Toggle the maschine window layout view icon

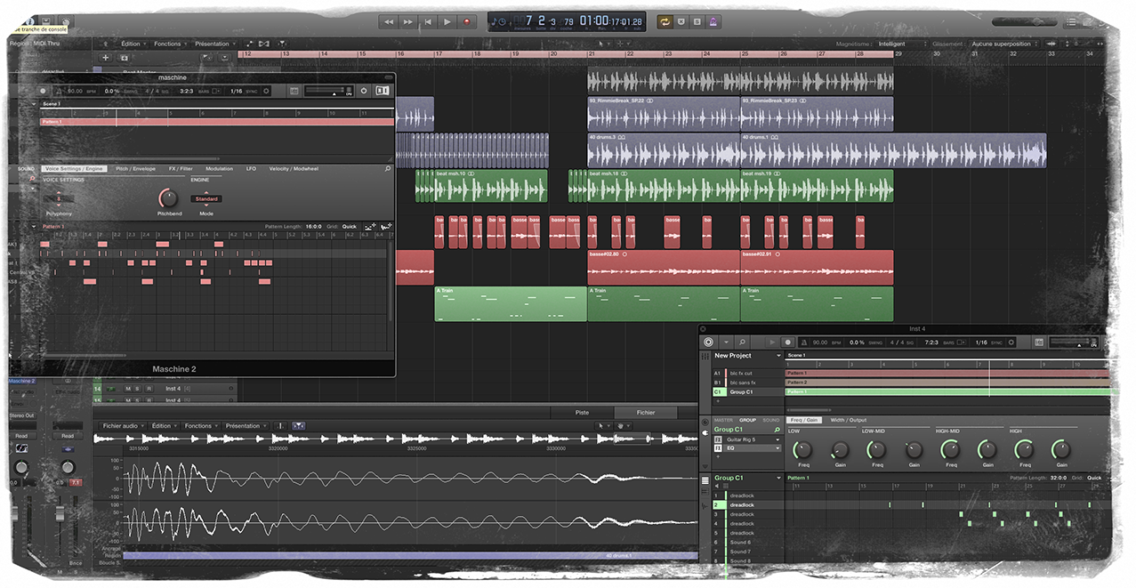coord(383,91)
